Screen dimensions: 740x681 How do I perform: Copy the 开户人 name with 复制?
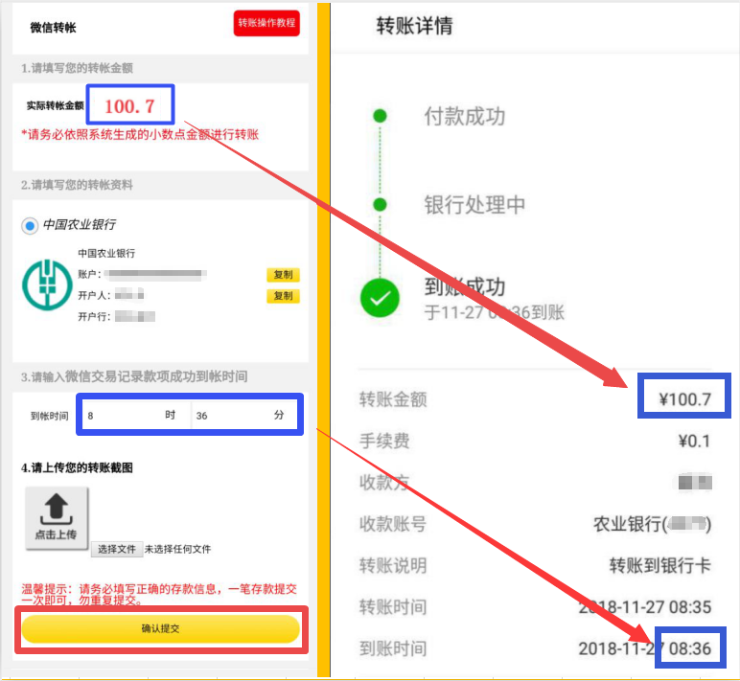coord(283,296)
